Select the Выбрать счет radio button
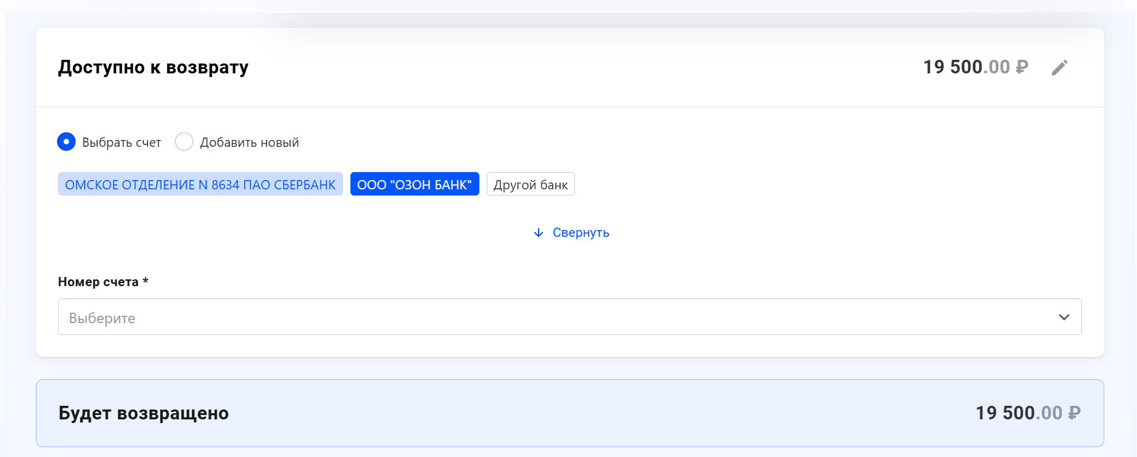 (x=66, y=142)
